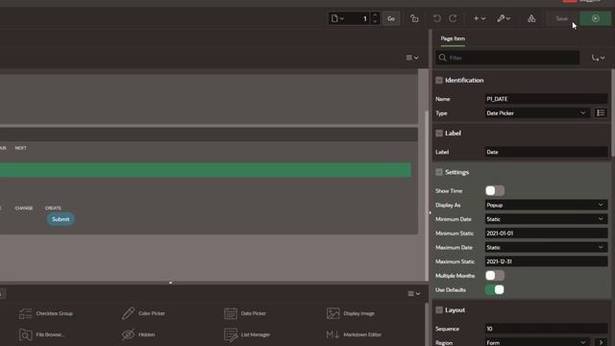Image resolution: width=615 pixels, height=346 pixels.
Task: Click the page lock icon
Action: (x=414, y=18)
